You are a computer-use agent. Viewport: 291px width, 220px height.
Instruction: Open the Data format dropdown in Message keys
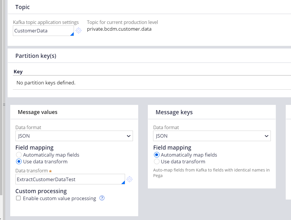click(212, 136)
